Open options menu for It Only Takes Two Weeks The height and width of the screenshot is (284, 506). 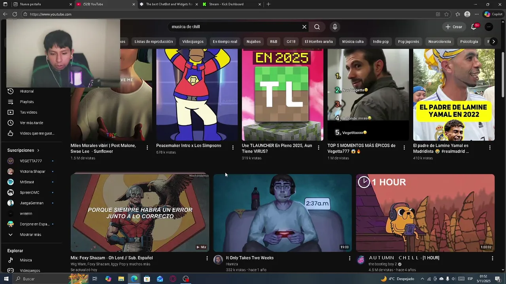click(349, 258)
